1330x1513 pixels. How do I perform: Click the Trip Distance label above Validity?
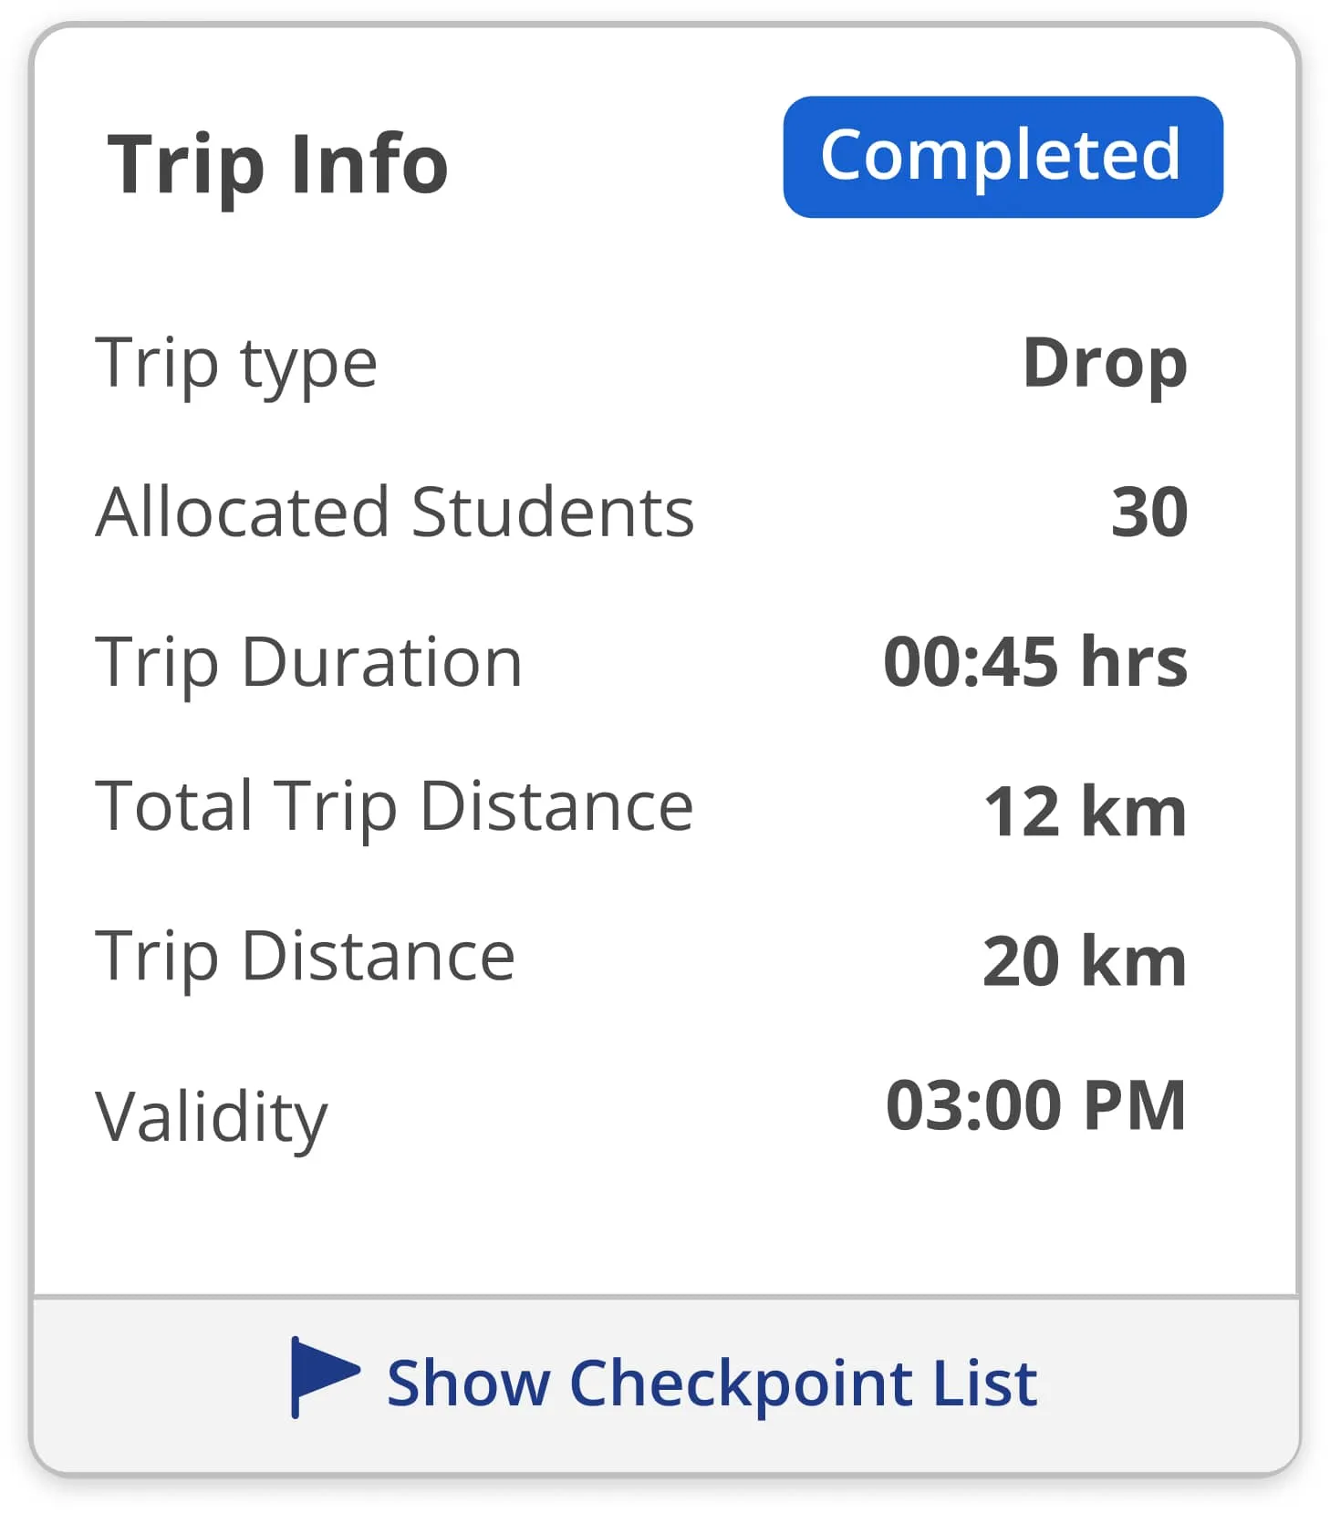[x=305, y=957]
